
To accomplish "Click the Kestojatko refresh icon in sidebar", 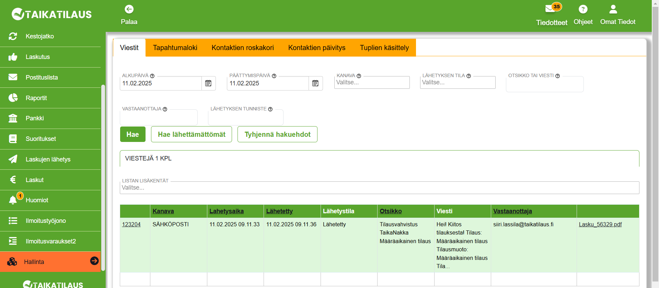I will 13,36.
